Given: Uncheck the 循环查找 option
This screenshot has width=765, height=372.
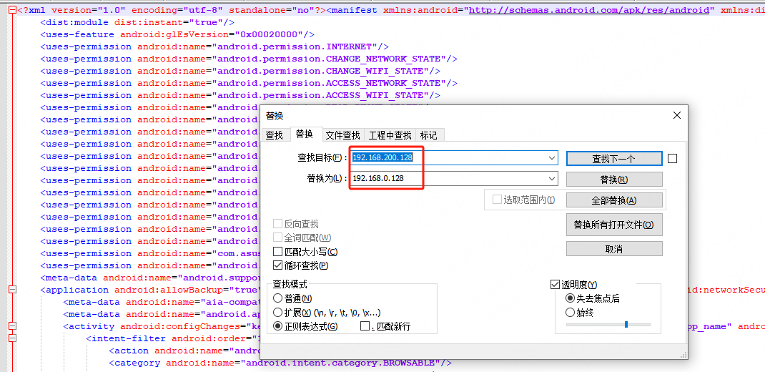Looking at the screenshot, I should [278, 265].
